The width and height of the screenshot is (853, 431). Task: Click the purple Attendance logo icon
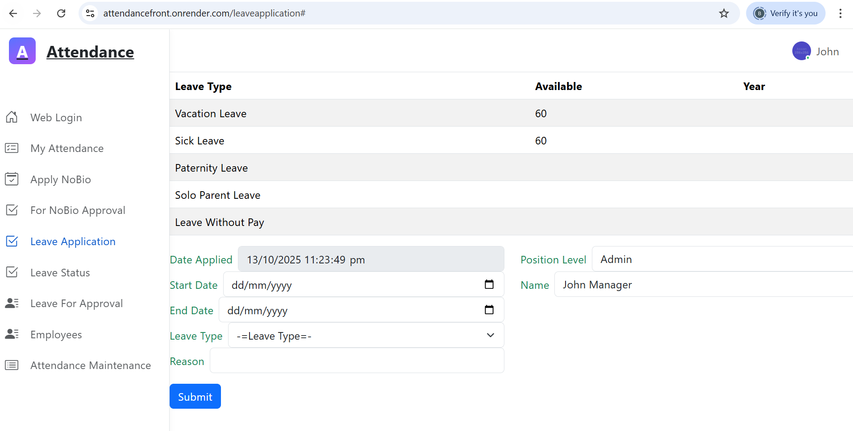[22, 51]
